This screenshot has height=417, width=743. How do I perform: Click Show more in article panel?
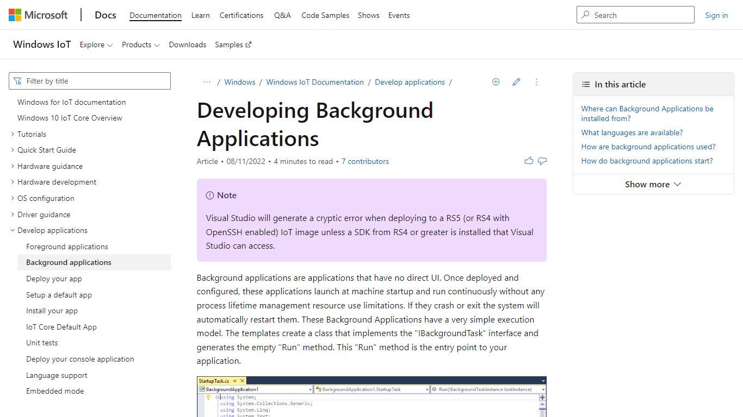pos(653,184)
